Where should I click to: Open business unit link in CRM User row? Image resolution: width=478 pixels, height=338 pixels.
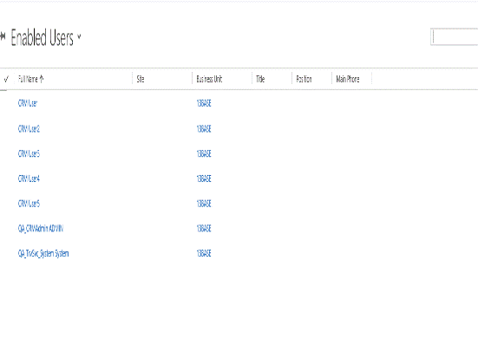(x=204, y=103)
